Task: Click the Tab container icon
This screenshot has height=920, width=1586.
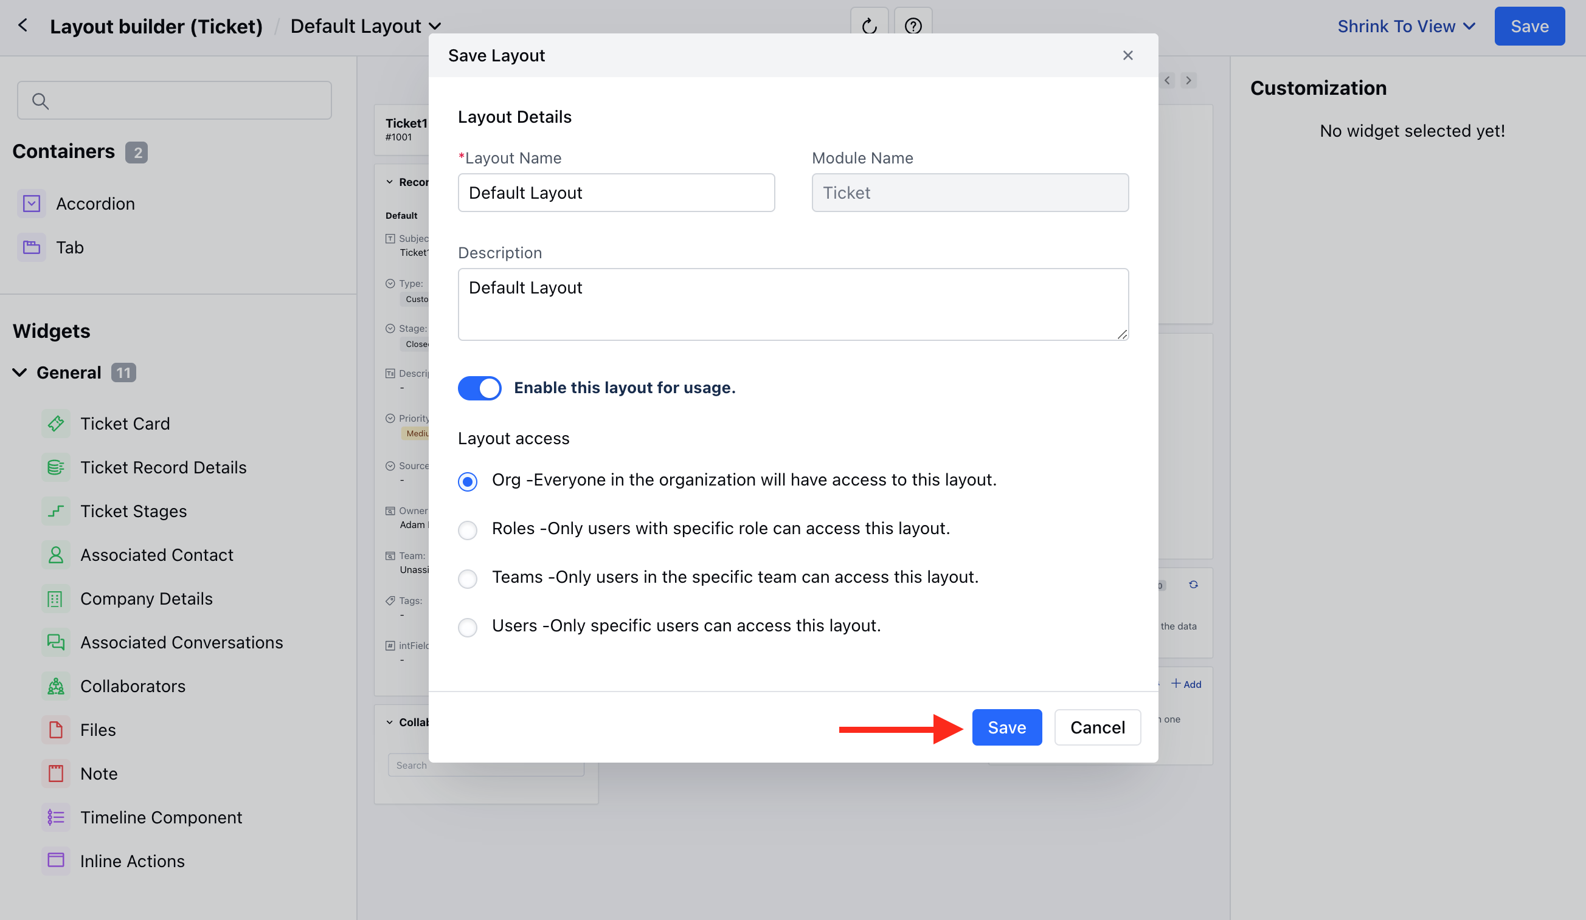Action: (x=31, y=247)
